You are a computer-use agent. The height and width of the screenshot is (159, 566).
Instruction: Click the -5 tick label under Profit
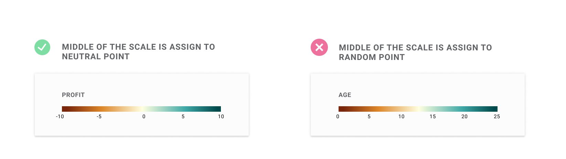point(99,117)
